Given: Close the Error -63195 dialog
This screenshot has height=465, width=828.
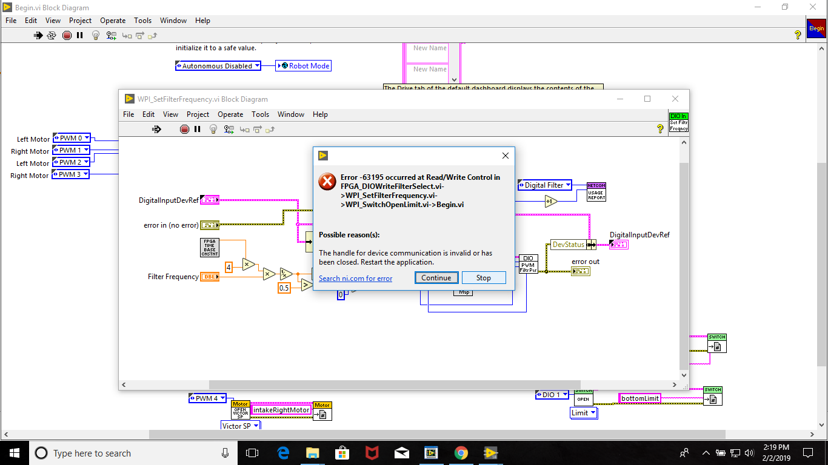Looking at the screenshot, I should 506,156.
